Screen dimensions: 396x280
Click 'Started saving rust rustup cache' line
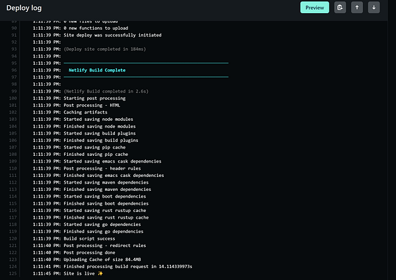(x=105, y=211)
